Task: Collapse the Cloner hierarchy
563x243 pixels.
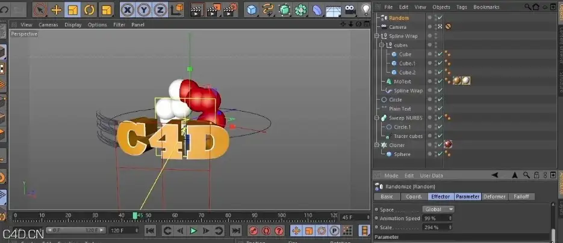Action: pos(376,145)
